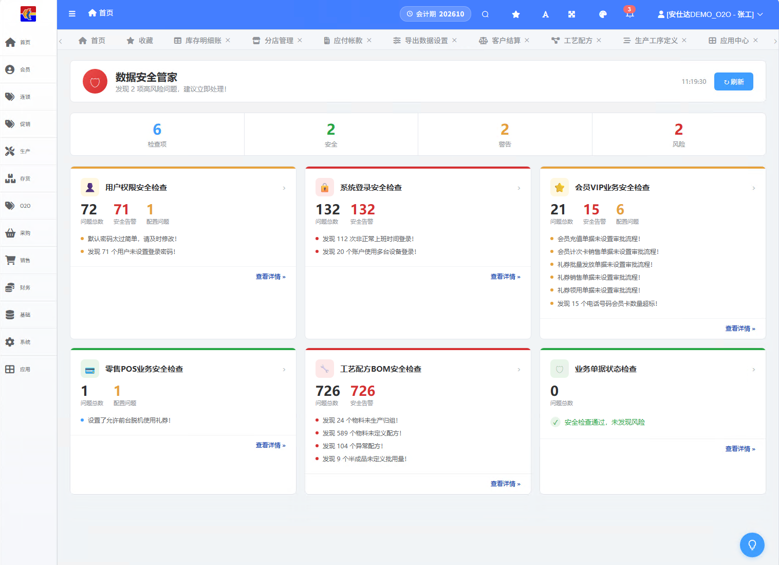Screen dimensions: 779x565
Task: Expand 系统登录安全检查 card chevron
Action: coord(519,188)
